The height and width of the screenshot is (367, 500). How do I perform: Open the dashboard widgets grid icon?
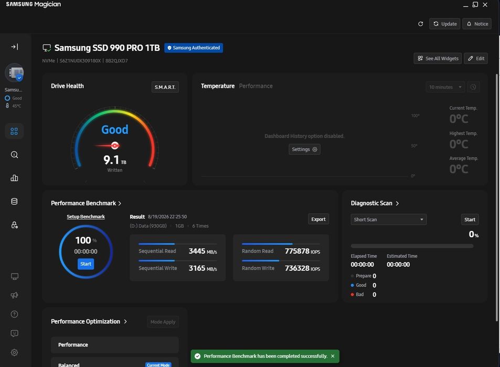pos(14,131)
